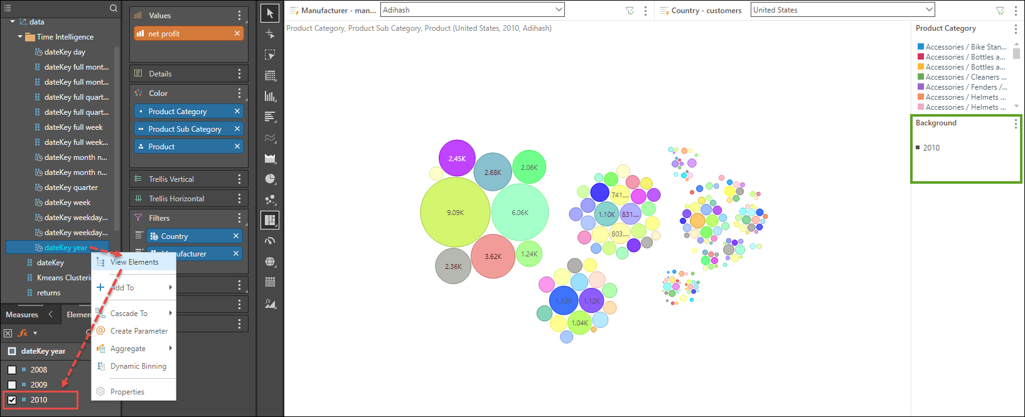The image size is (1025, 417).
Task: Select the pie chart visualization icon
Action: pyautogui.click(x=270, y=179)
